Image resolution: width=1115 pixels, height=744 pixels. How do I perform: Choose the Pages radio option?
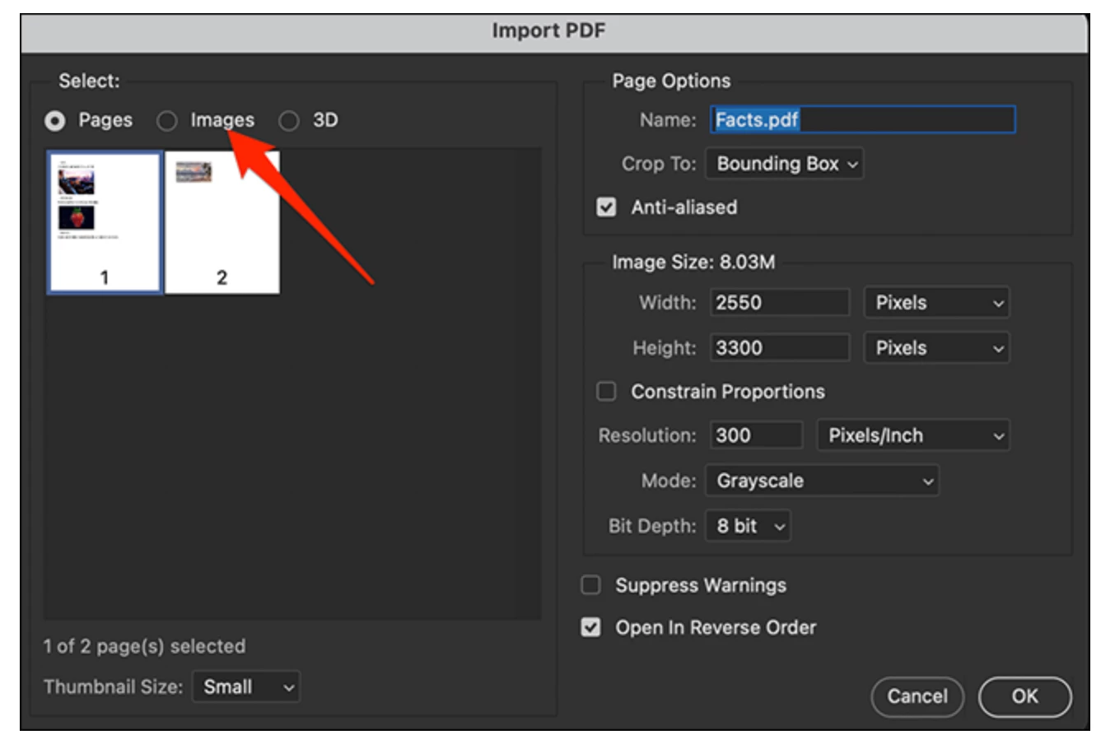(x=55, y=121)
